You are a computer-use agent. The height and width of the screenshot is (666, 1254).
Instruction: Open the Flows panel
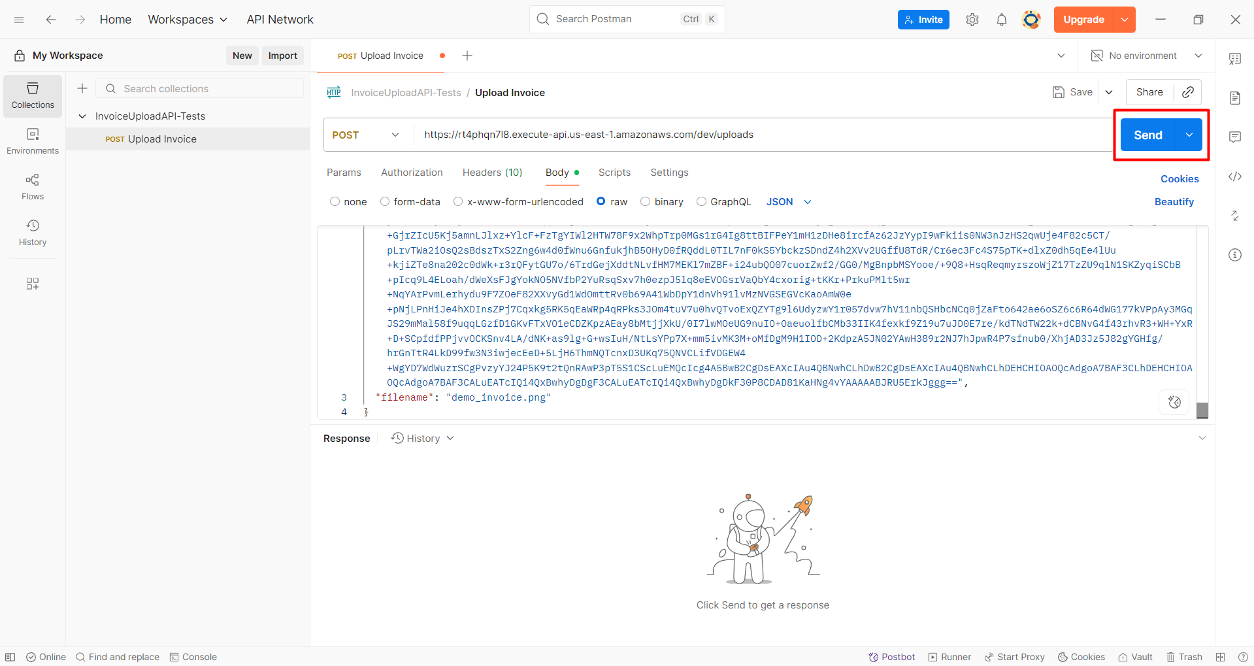pyautogui.click(x=32, y=186)
